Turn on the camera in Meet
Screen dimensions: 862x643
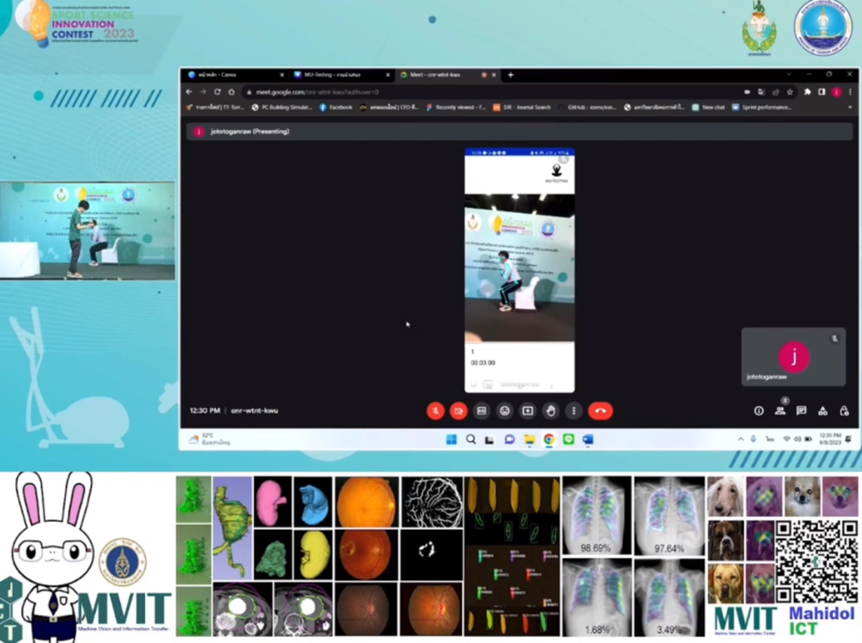pyautogui.click(x=458, y=411)
